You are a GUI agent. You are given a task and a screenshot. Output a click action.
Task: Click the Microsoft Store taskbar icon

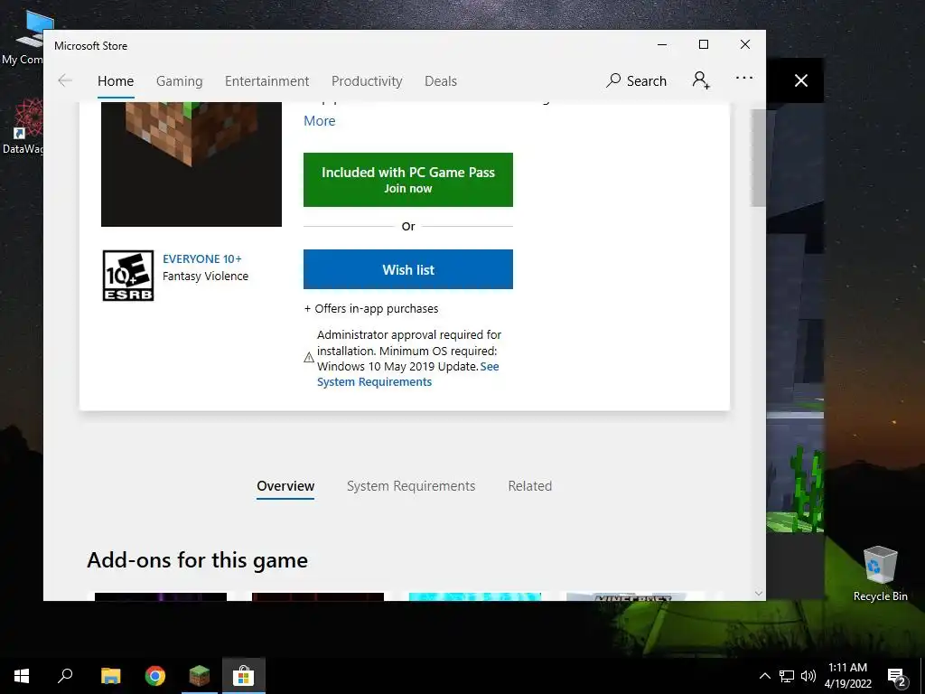(243, 676)
